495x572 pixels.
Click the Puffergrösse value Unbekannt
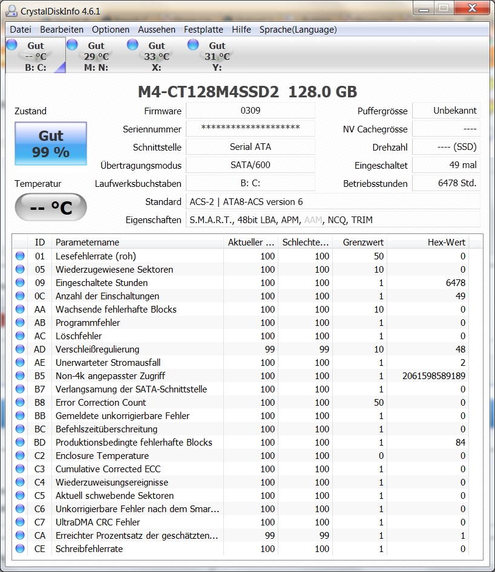pyautogui.click(x=446, y=111)
